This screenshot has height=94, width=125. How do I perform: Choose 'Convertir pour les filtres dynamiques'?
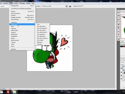click(22, 9)
